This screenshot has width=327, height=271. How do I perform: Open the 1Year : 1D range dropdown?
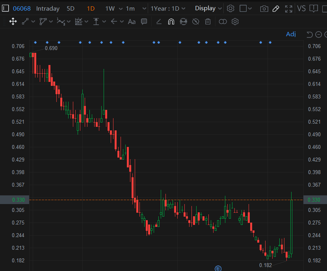(x=168, y=9)
